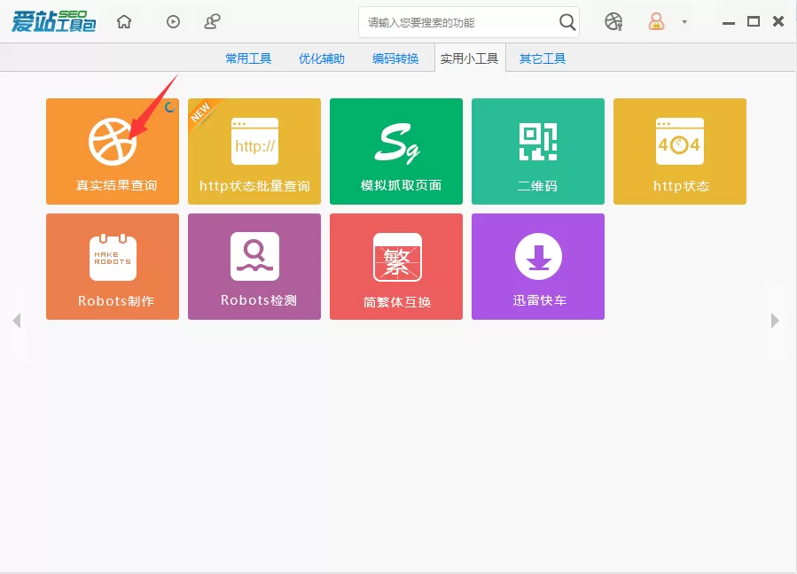Maximize the application window
797x574 pixels.
pos(754,21)
